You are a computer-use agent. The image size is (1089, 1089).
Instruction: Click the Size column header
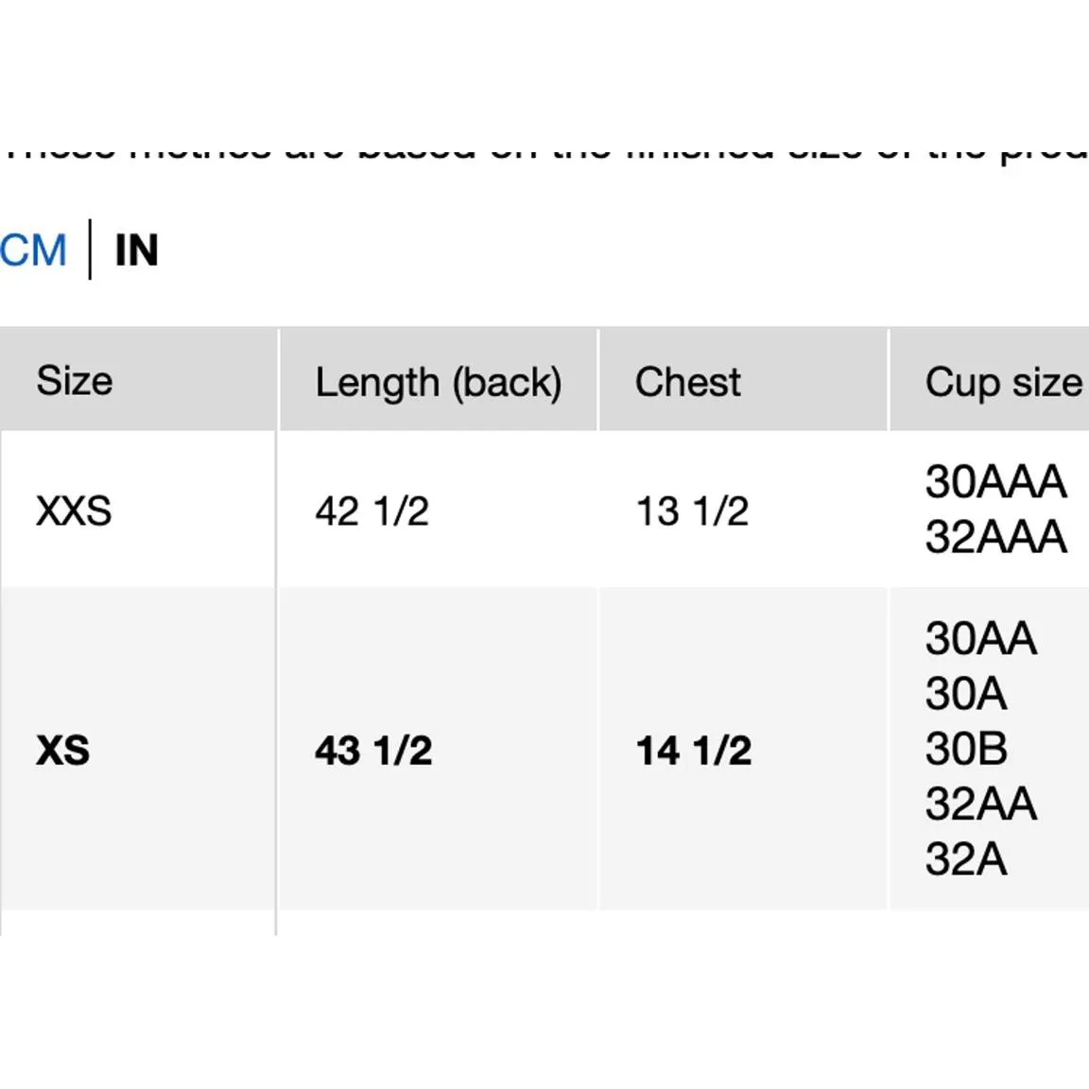[75, 381]
